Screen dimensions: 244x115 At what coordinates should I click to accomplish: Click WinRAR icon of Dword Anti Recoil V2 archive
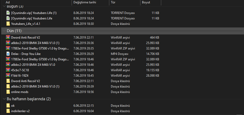8,37
